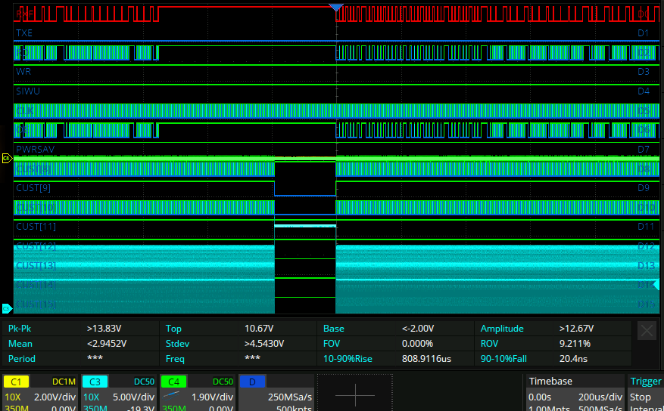Click the blue trigger position marker
The image size is (664, 411).
336,7
